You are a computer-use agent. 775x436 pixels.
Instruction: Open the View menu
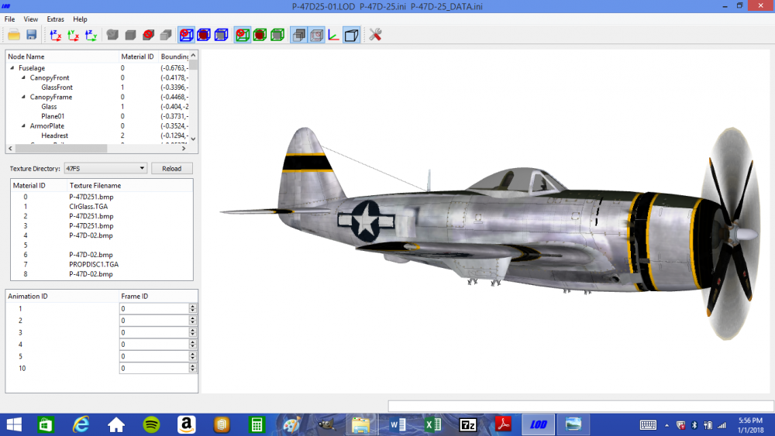click(31, 19)
